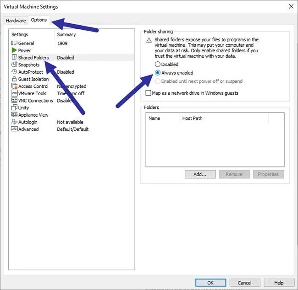This screenshot has width=298, height=290.
Task: Select the Guest Isolation row
Action: (72, 79)
